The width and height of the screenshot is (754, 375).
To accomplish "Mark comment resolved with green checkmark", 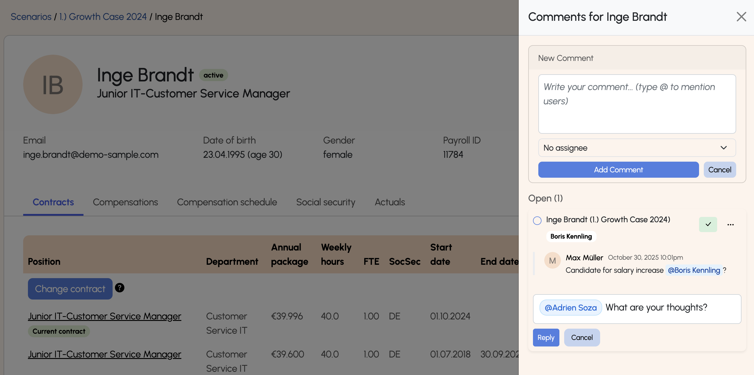I will click(708, 224).
